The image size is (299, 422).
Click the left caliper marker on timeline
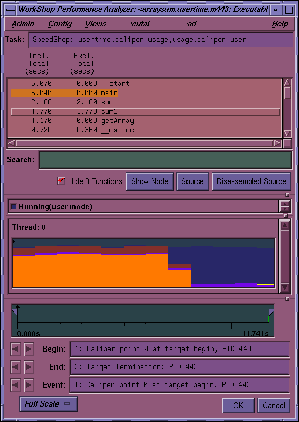(15, 311)
